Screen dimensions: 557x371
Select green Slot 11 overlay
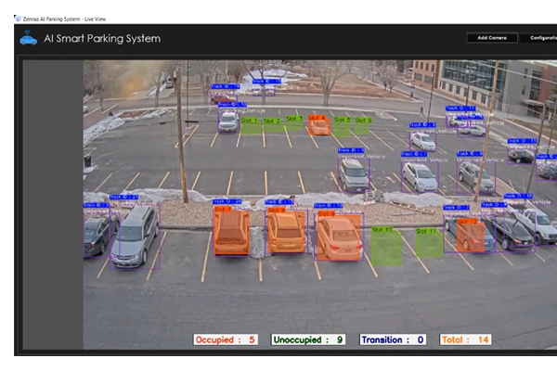[428, 242]
